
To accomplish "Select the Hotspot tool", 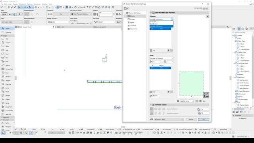I will pos(7,127).
